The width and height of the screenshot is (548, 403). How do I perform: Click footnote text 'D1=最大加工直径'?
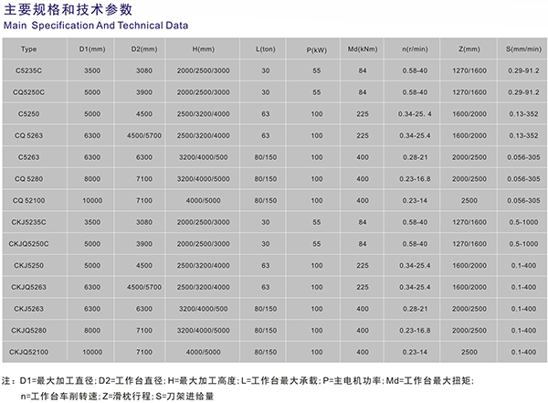57,380
